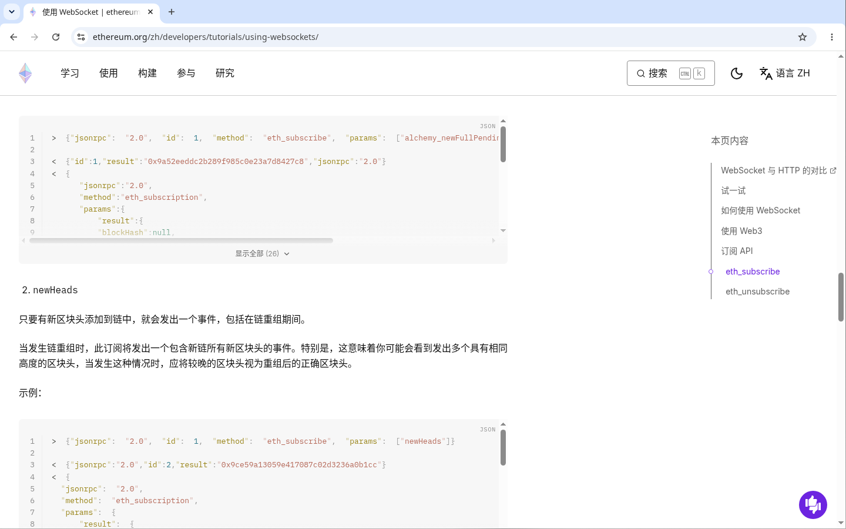Go forward with the forward arrow
Viewport: 846px width, 529px height.
tap(35, 37)
